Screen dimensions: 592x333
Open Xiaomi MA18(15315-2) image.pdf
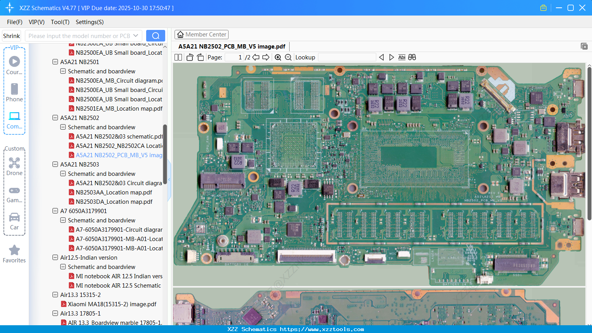(x=109, y=304)
